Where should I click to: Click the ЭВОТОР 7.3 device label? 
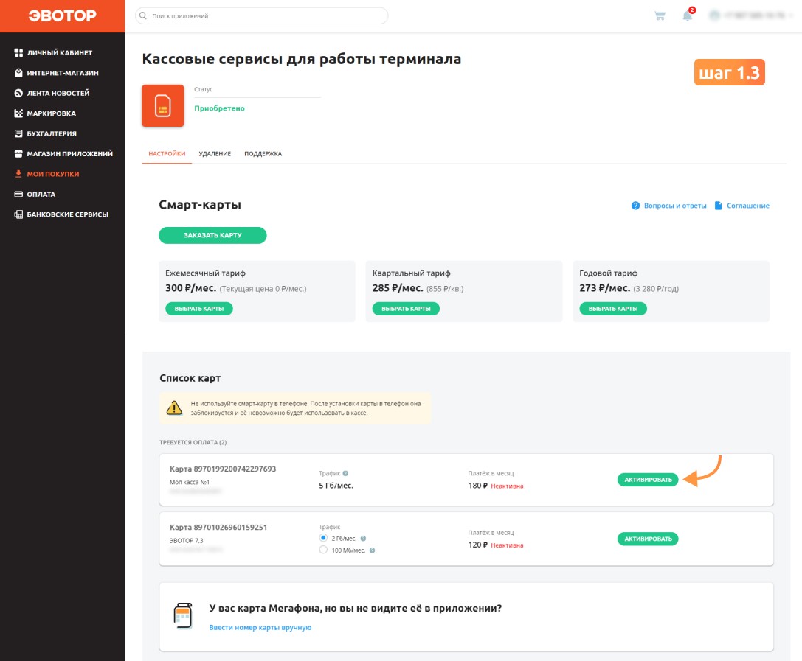pyautogui.click(x=186, y=540)
